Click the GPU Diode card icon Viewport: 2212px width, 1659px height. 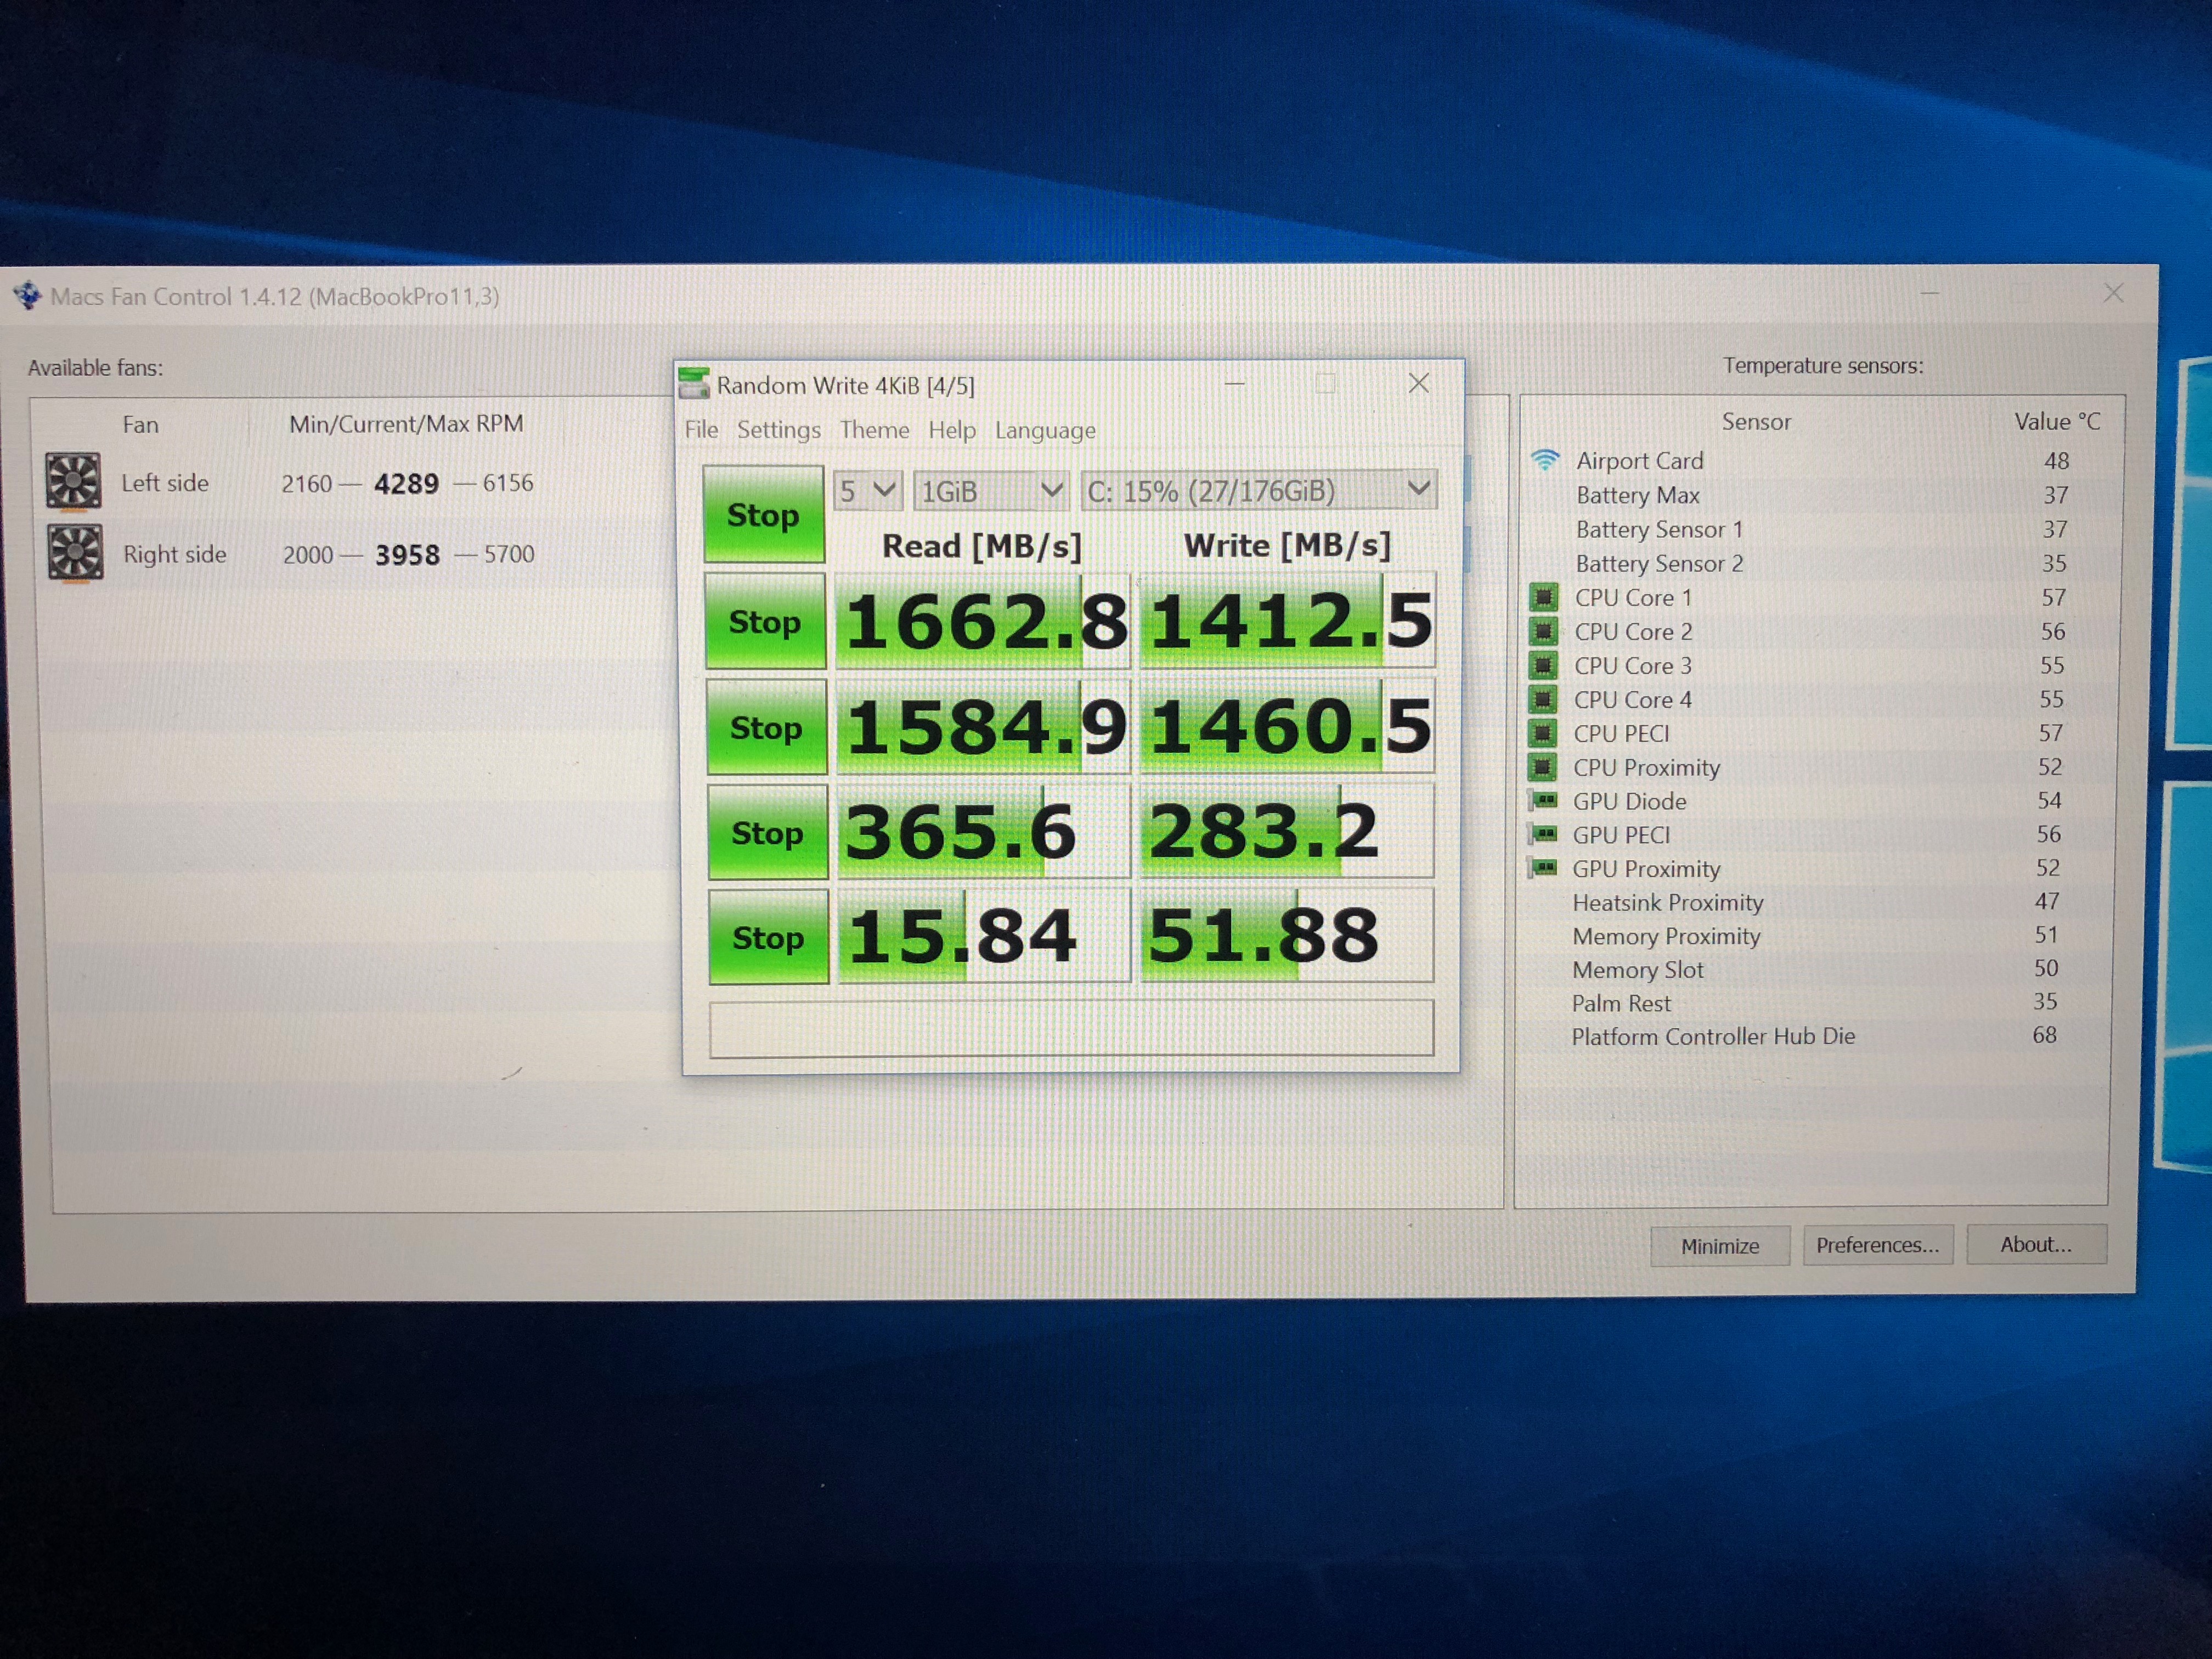click(x=1543, y=800)
